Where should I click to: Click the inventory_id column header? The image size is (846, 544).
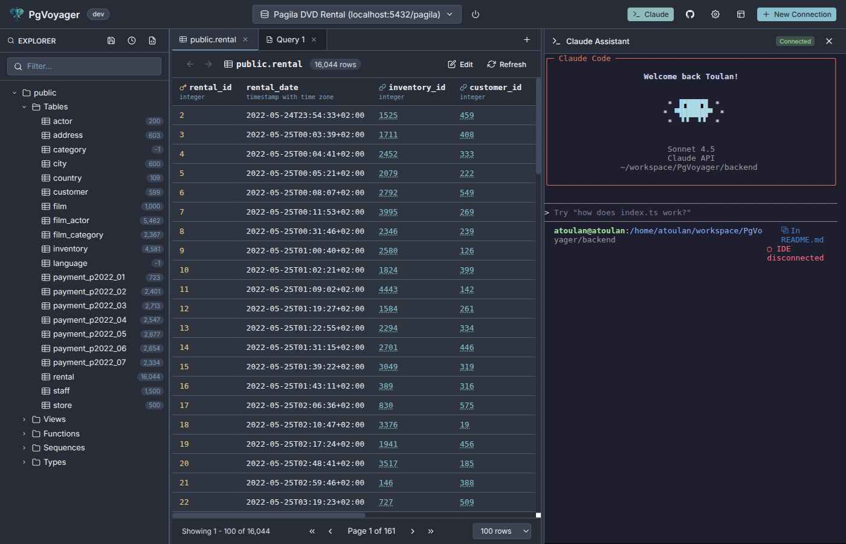click(412, 91)
